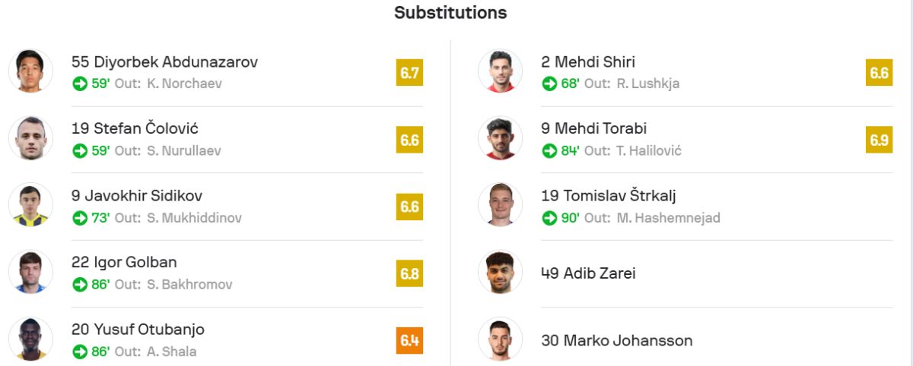The image size is (913, 366).
Task: Click Marko Johansson's profile picture
Action: pyautogui.click(x=500, y=339)
